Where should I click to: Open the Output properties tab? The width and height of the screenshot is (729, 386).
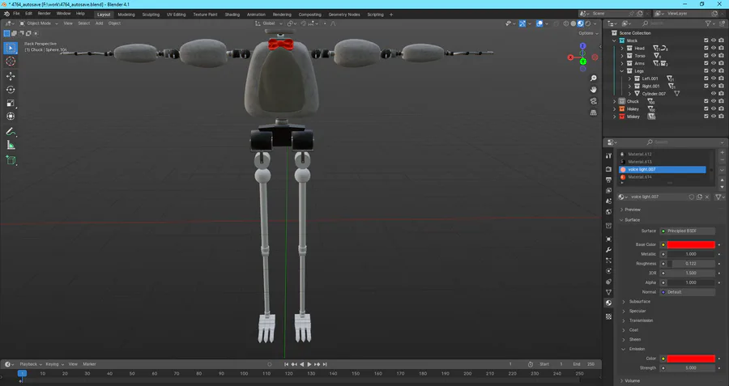pyautogui.click(x=608, y=180)
